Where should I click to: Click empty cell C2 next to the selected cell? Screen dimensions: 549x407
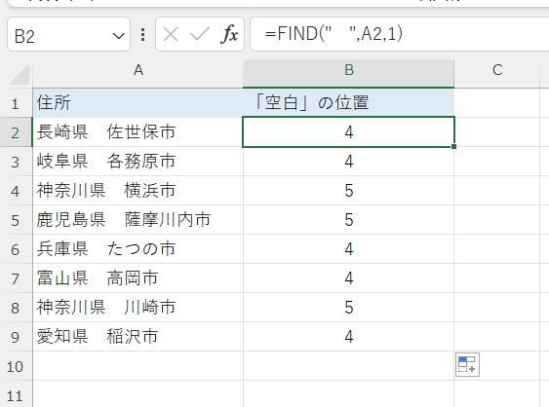(x=497, y=132)
